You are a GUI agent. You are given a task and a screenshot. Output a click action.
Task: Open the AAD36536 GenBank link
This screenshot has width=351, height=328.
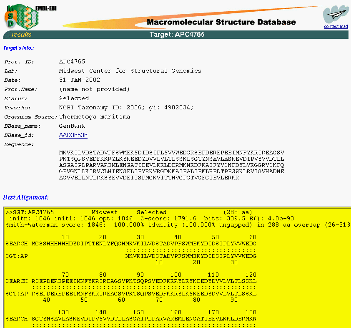[73, 135]
